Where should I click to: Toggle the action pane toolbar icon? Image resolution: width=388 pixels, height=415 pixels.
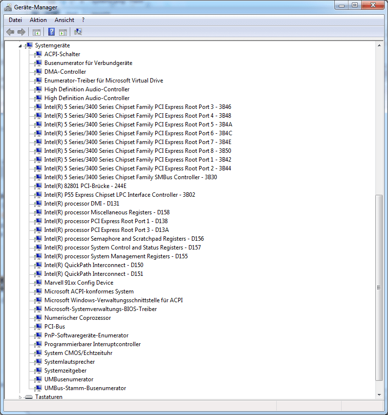[63, 32]
